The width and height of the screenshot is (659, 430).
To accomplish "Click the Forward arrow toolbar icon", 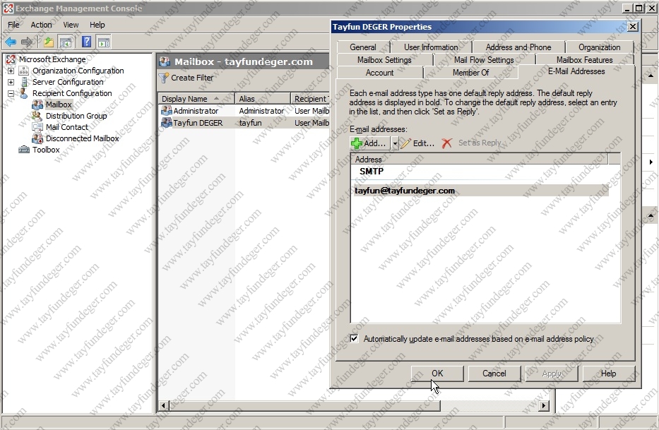I will tap(26, 42).
